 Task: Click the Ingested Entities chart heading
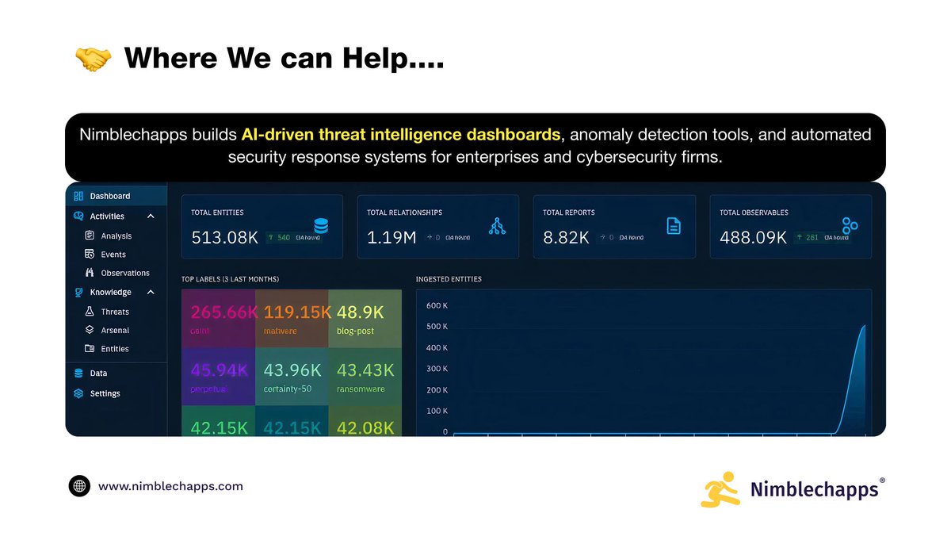(x=449, y=279)
